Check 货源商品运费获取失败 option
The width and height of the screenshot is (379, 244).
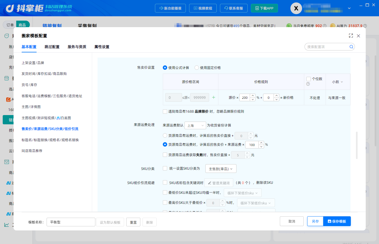coord(165,155)
